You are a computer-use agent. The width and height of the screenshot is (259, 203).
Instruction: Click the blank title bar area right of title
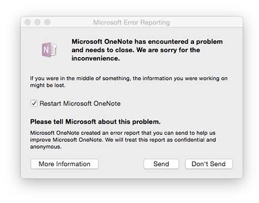[206, 22]
